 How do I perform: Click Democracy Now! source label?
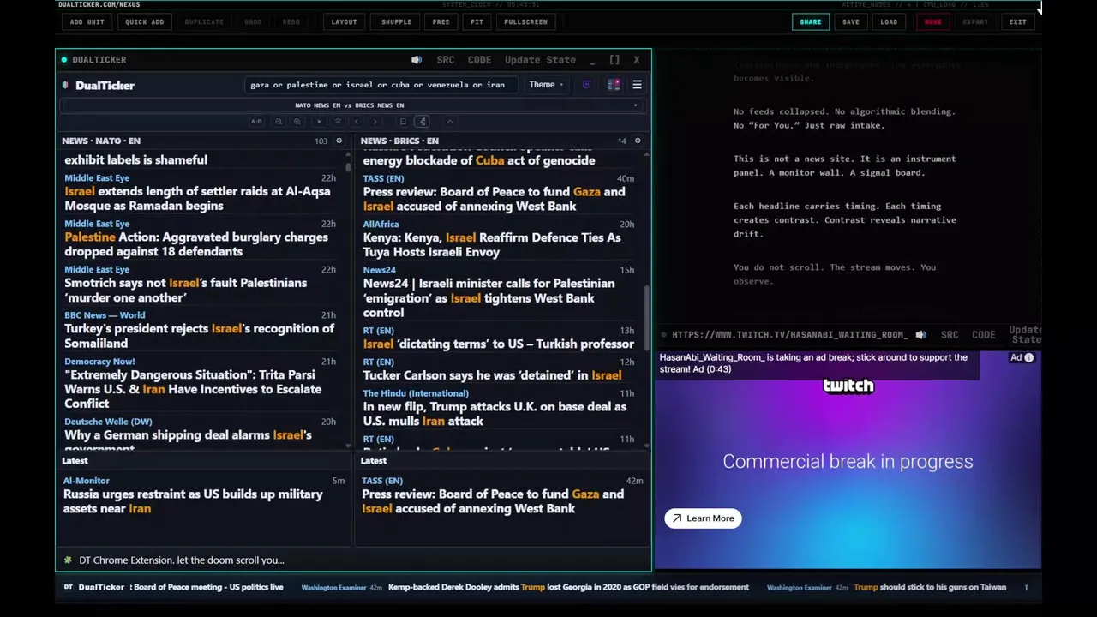(x=99, y=362)
